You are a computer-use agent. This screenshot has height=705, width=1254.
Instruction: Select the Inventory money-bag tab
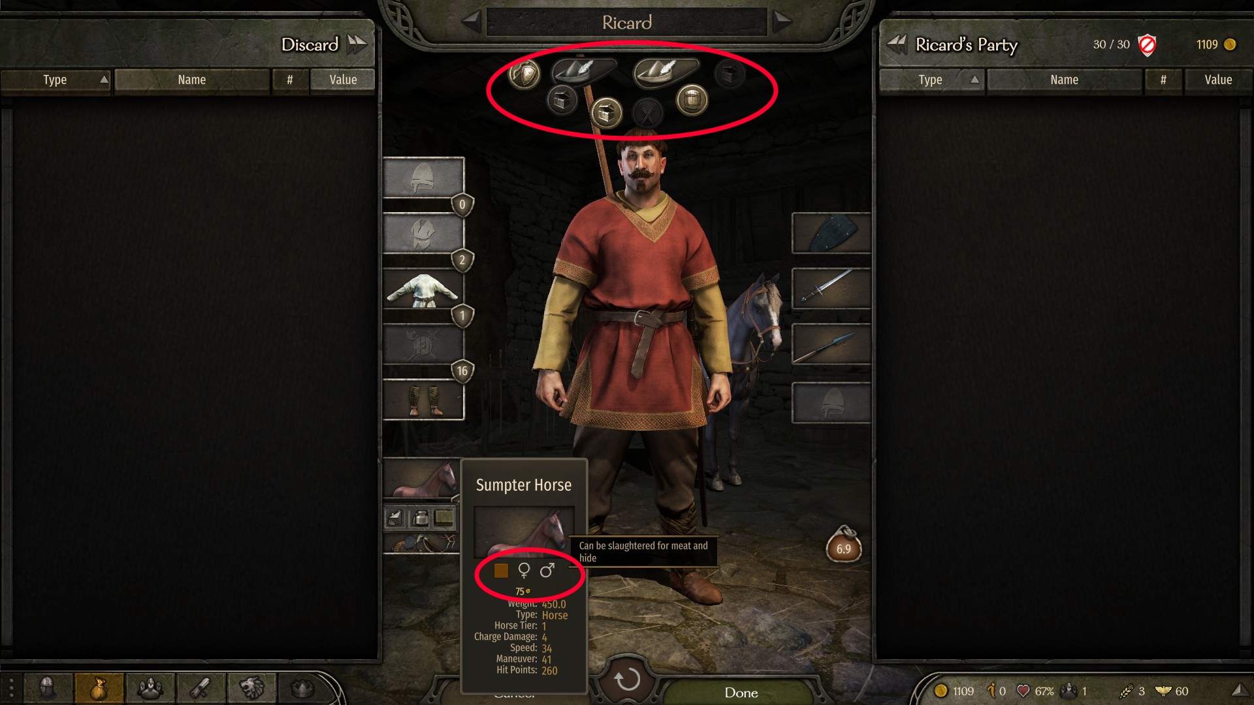[99, 688]
